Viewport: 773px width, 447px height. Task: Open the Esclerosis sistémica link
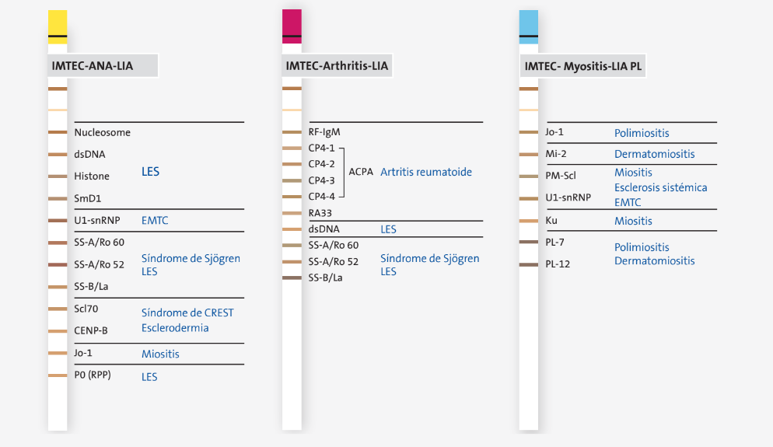click(x=660, y=187)
